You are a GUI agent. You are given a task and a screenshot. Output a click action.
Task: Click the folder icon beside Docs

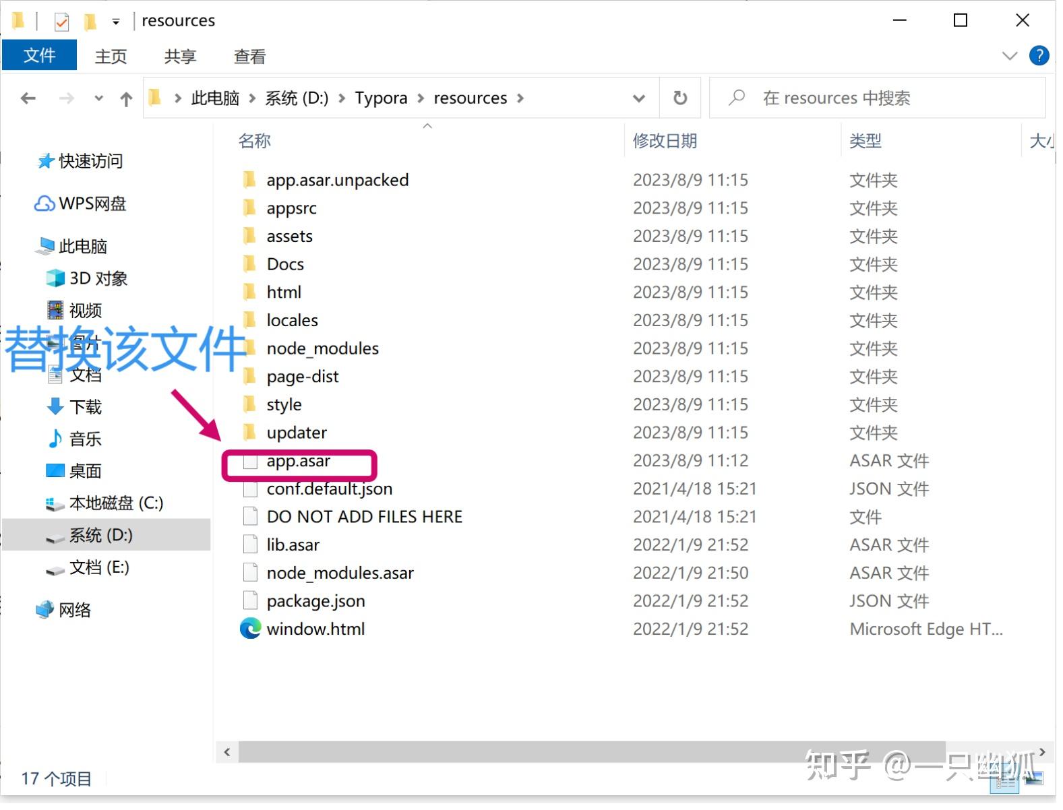(x=249, y=263)
